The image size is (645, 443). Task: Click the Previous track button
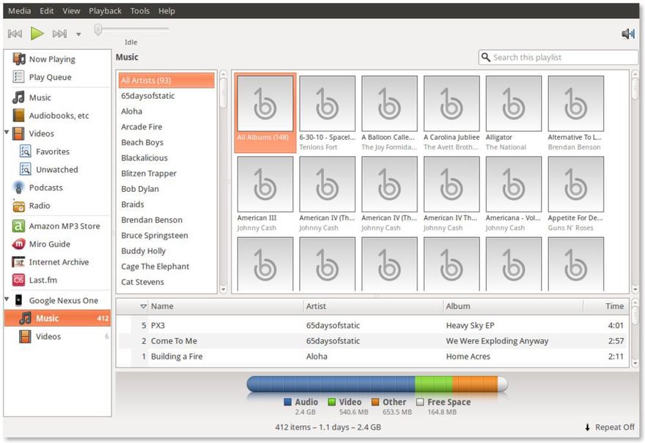coord(15,34)
